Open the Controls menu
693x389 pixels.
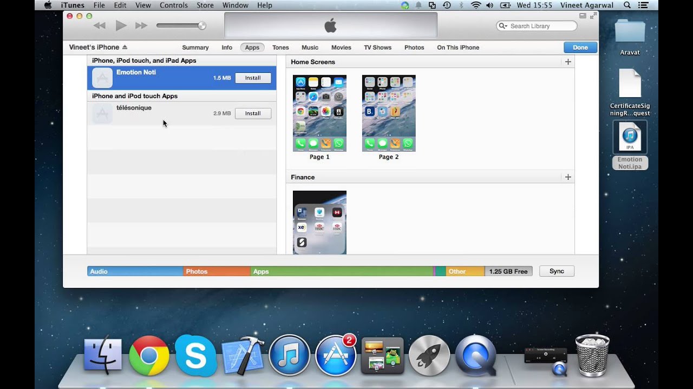coord(174,5)
